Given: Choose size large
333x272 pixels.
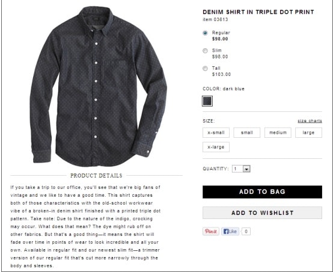Looking at the screenshot, I should [x=308, y=132].
